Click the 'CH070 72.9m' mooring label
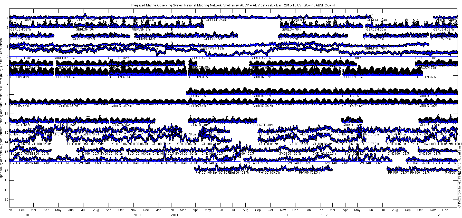 point(348,134)
